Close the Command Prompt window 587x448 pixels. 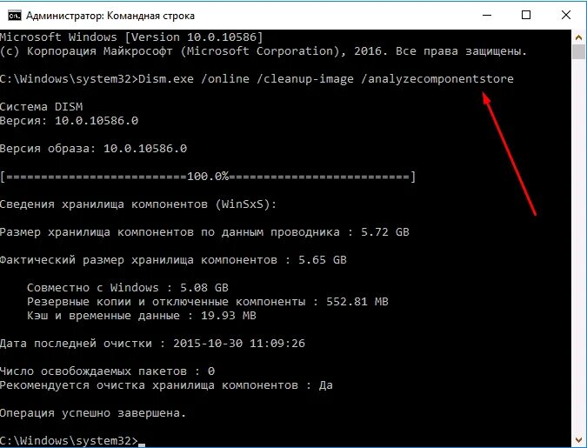[565, 16]
